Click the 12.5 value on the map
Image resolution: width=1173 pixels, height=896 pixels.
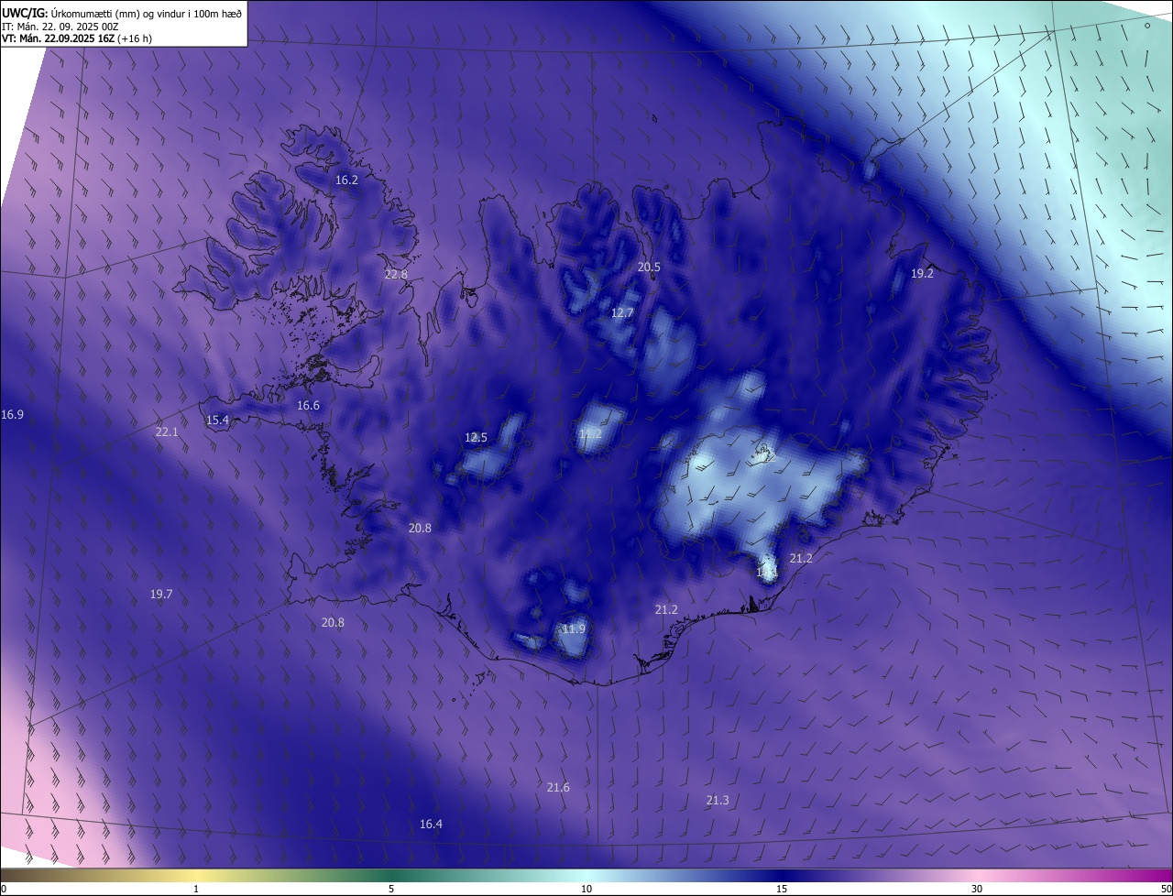[476, 438]
